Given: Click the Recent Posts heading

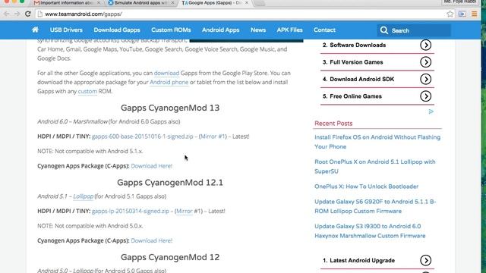Looking at the screenshot, I should (x=333, y=123).
